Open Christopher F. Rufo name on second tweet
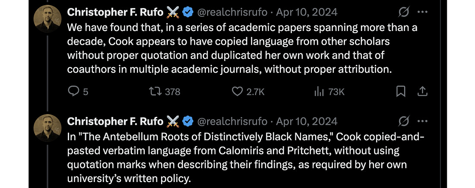Screen dimensions: 475x188 [115, 122]
